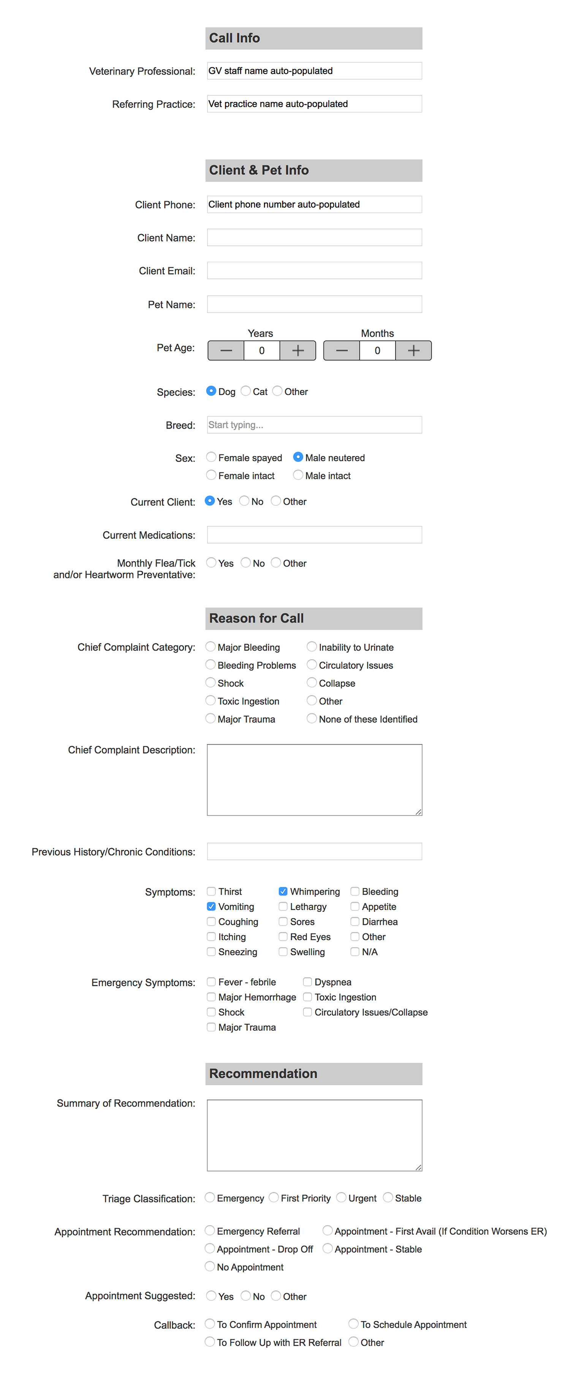The height and width of the screenshot is (1374, 570).
Task: Select None of these Identified category
Action: pyautogui.click(x=312, y=719)
